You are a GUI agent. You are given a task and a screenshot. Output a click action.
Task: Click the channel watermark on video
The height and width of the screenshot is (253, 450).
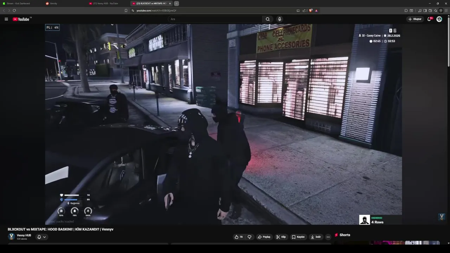442,217
